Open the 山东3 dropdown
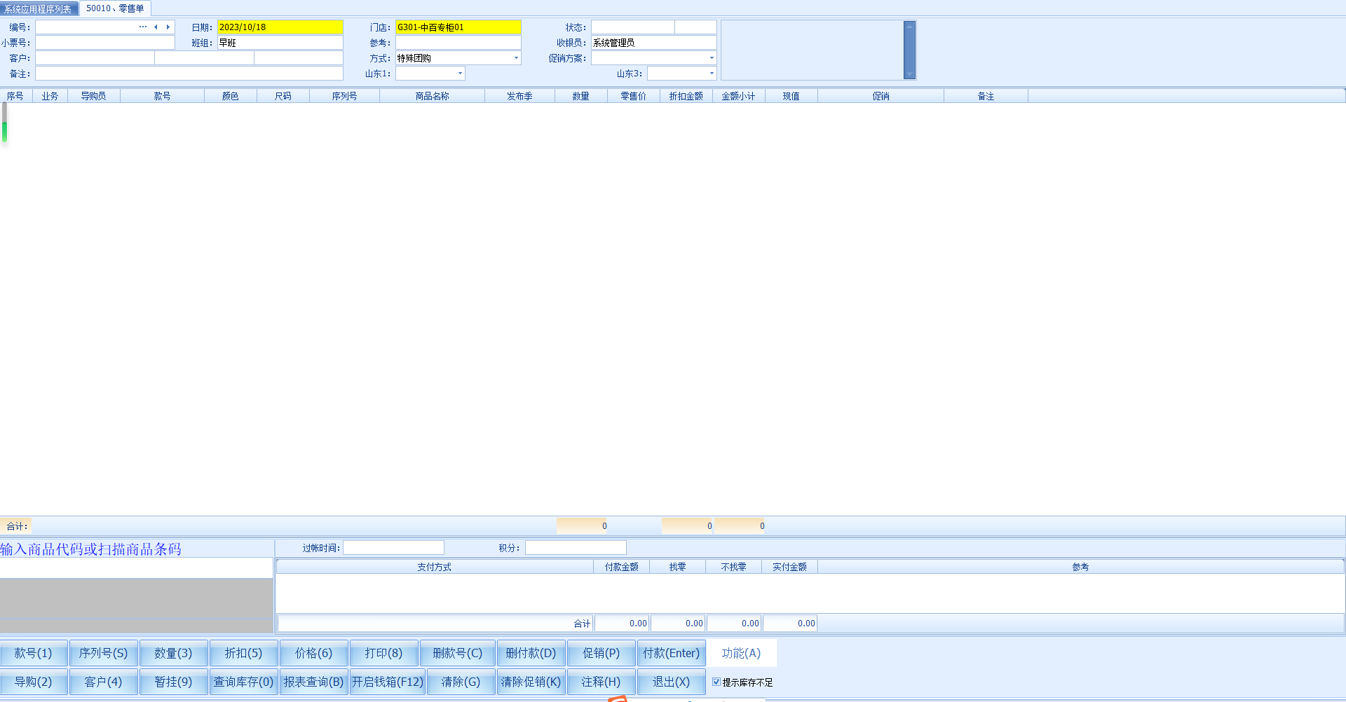 (x=712, y=74)
